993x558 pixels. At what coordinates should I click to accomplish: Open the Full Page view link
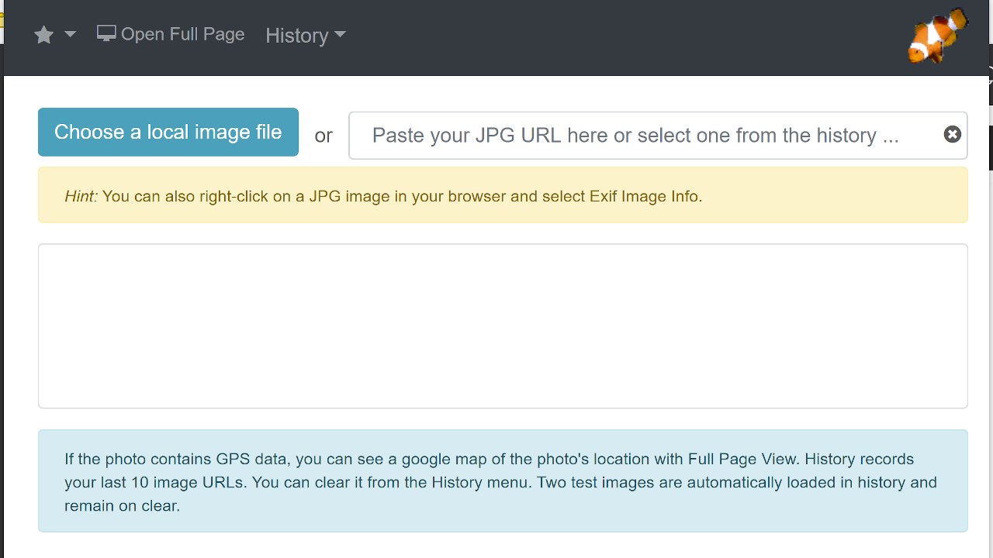point(182,34)
